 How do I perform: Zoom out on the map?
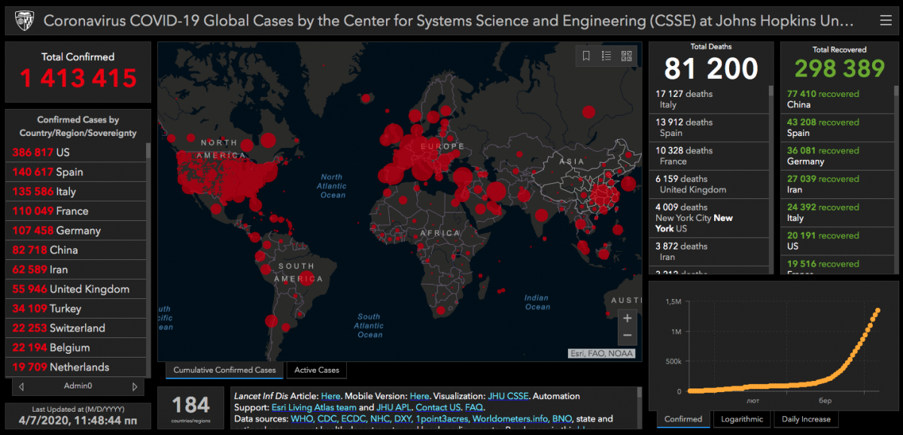pyautogui.click(x=627, y=336)
